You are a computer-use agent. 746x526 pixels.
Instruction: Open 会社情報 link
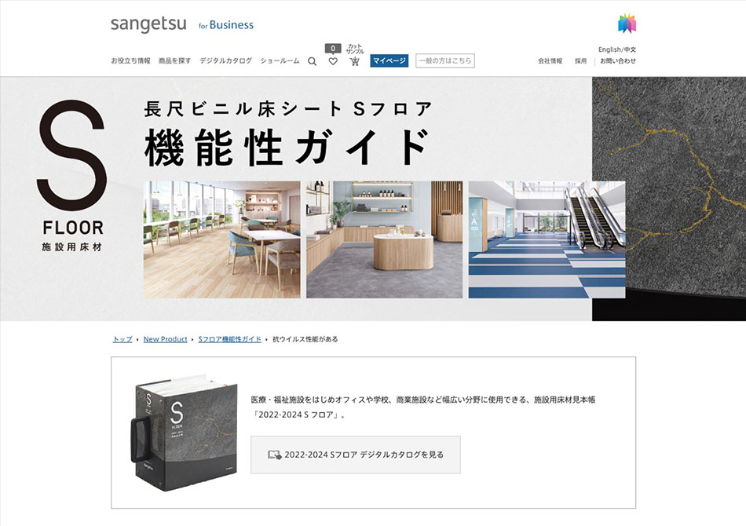pos(550,61)
